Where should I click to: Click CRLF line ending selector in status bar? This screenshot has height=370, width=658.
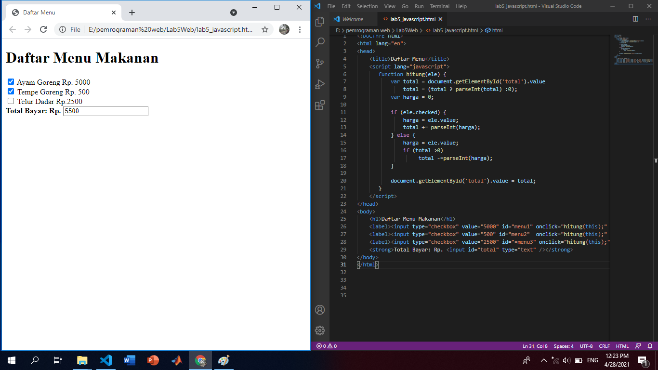pos(604,346)
